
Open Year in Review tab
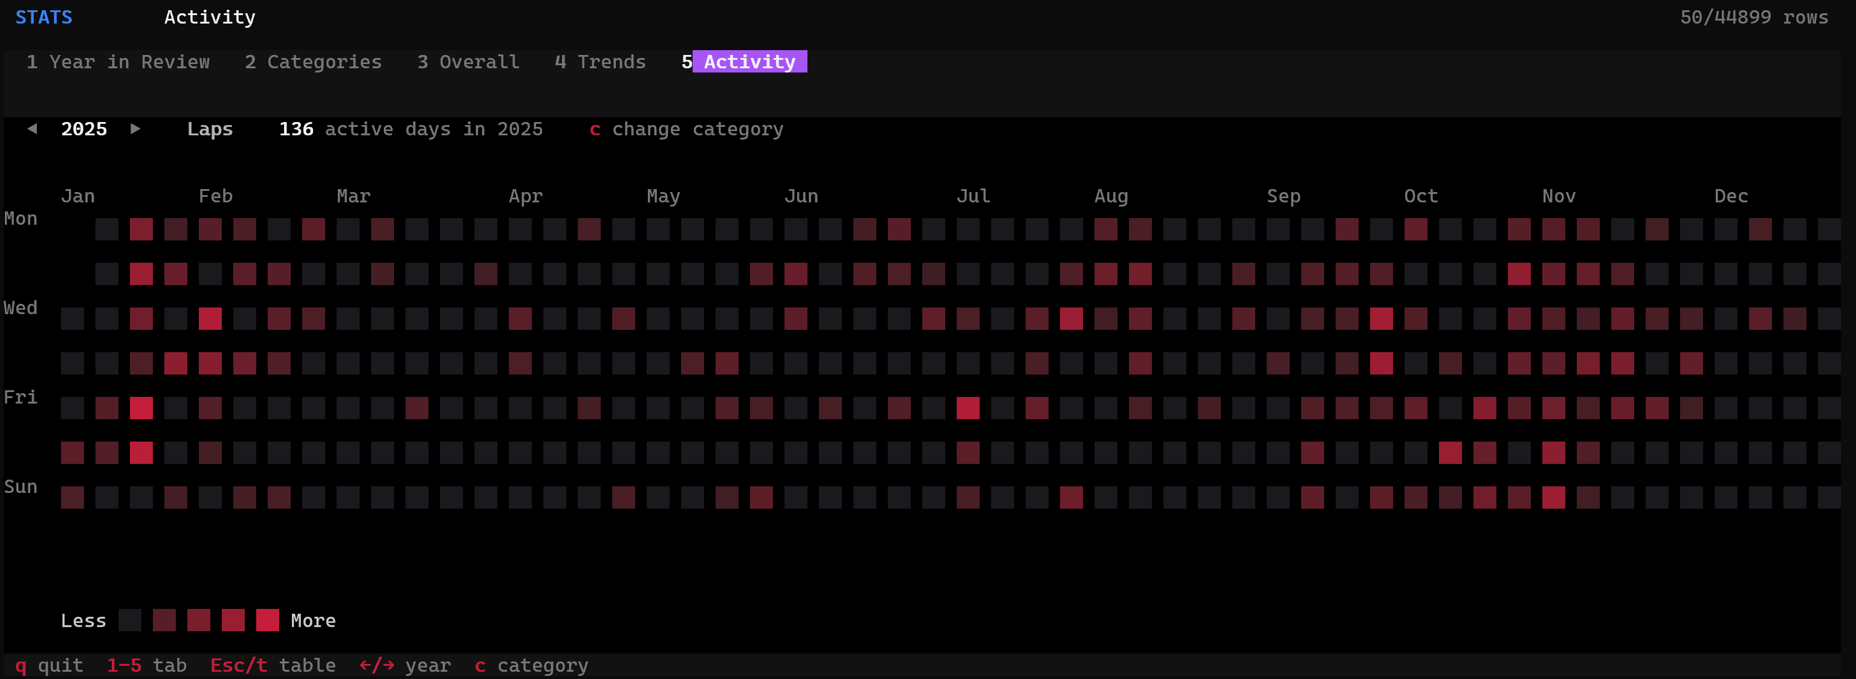click(x=118, y=62)
